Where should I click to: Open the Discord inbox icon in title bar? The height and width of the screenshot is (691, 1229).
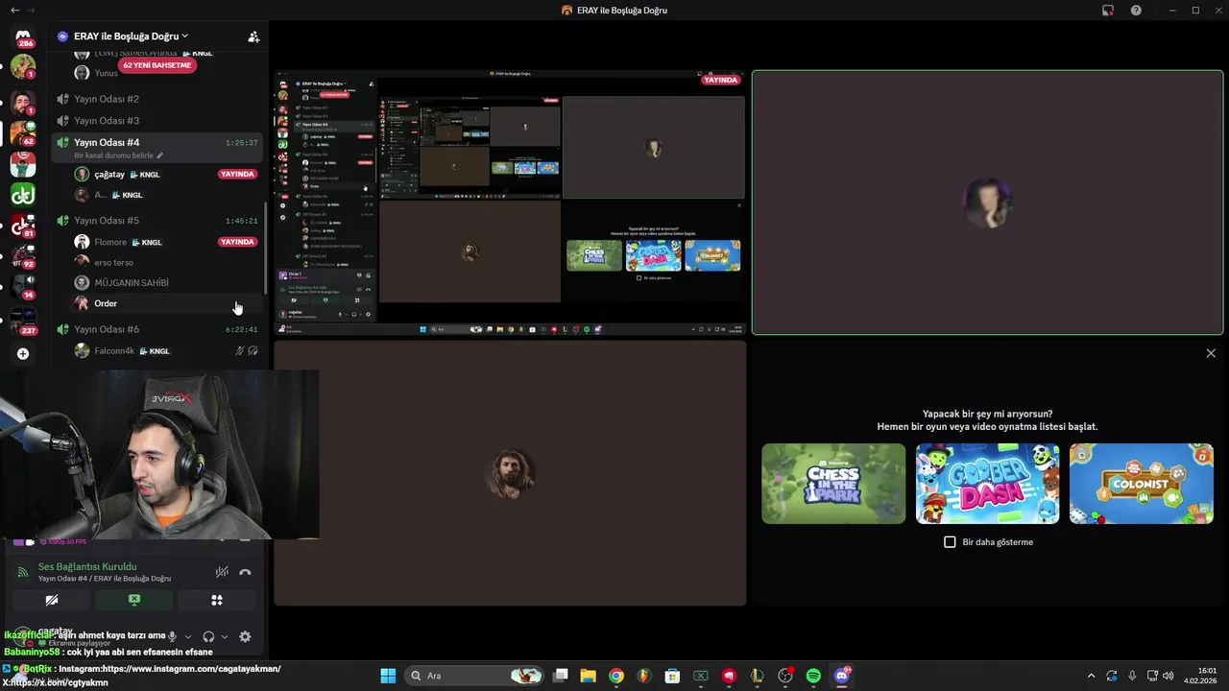(1107, 11)
